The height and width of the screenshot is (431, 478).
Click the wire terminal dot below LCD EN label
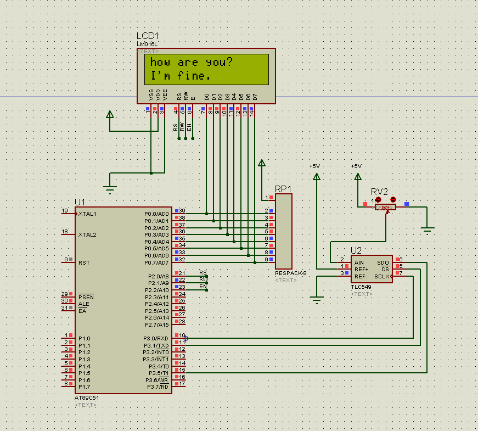pyautogui.click(x=193, y=138)
